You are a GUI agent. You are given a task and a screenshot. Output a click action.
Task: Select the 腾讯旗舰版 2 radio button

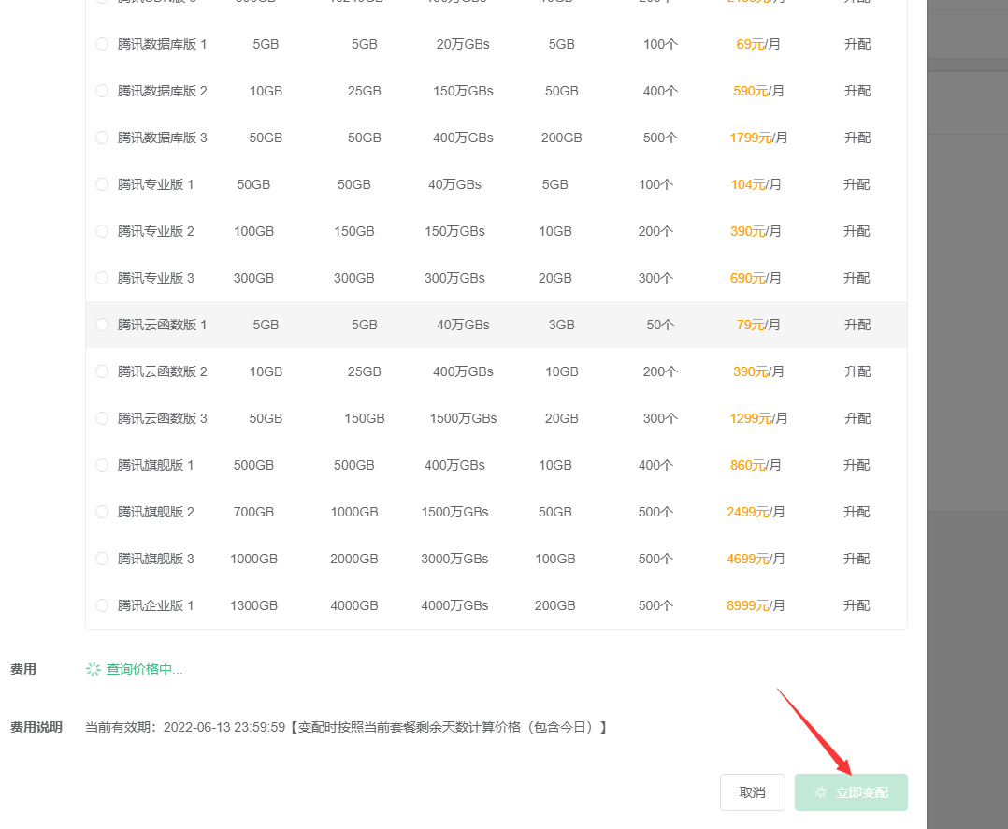pyautogui.click(x=102, y=512)
